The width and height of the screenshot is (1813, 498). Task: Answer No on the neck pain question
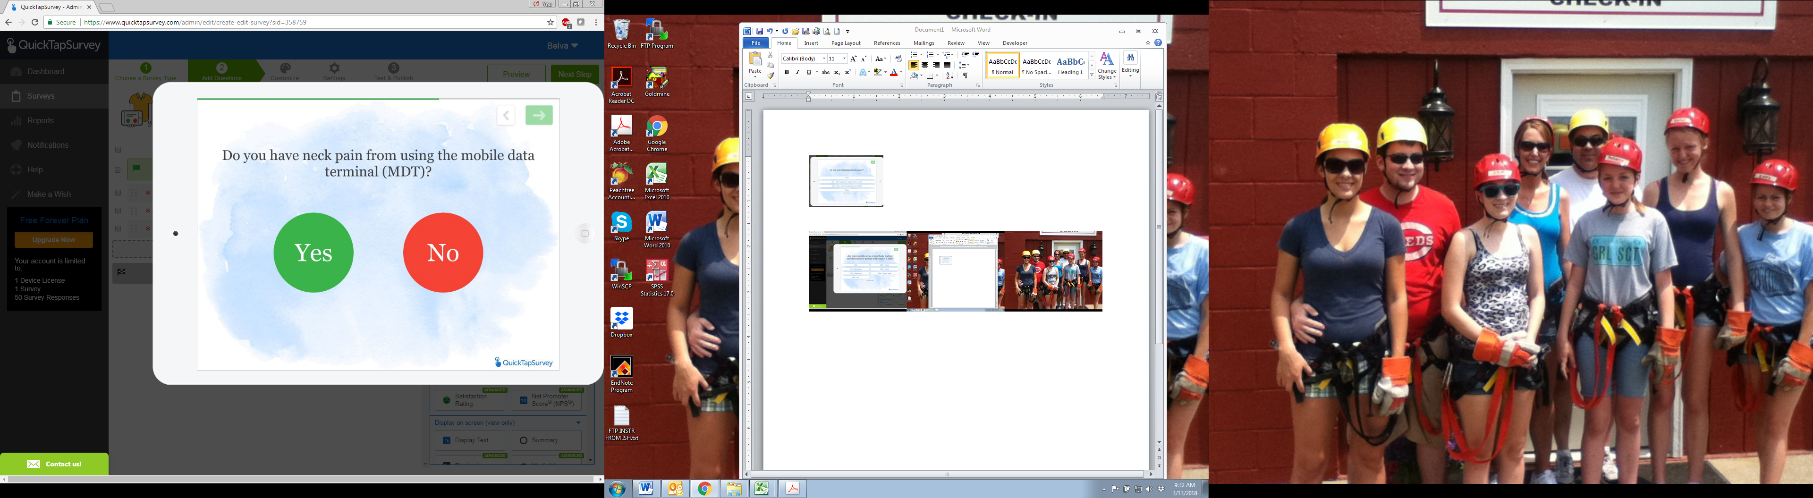tap(443, 253)
